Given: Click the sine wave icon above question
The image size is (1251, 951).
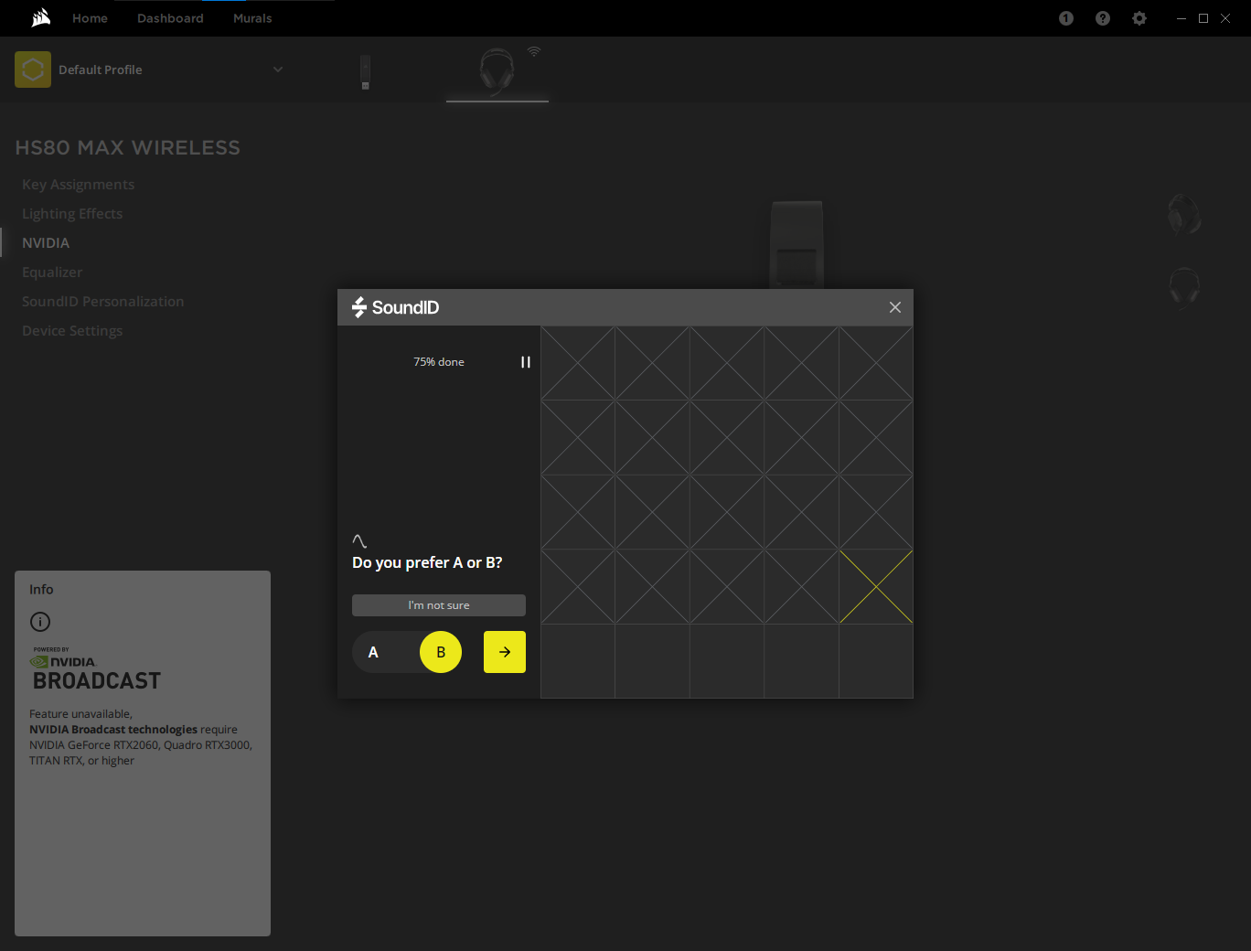Looking at the screenshot, I should tap(359, 541).
